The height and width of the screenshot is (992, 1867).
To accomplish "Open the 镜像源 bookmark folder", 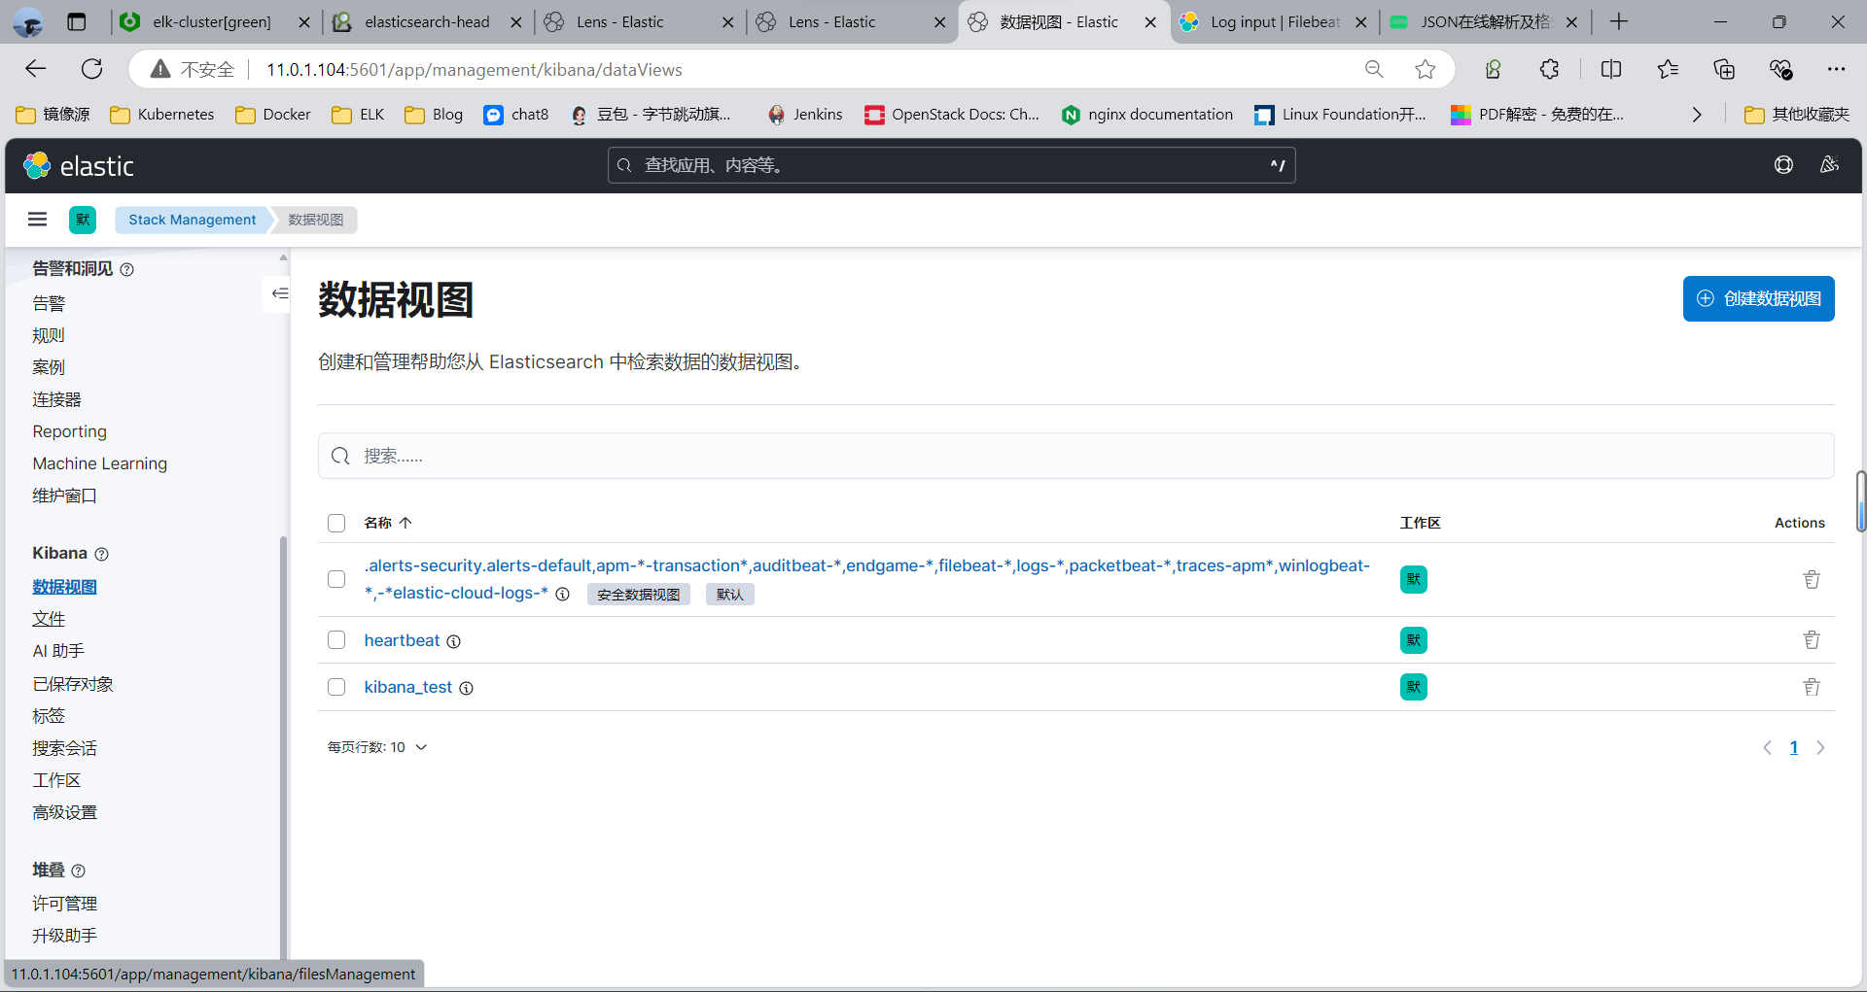I will (x=53, y=115).
